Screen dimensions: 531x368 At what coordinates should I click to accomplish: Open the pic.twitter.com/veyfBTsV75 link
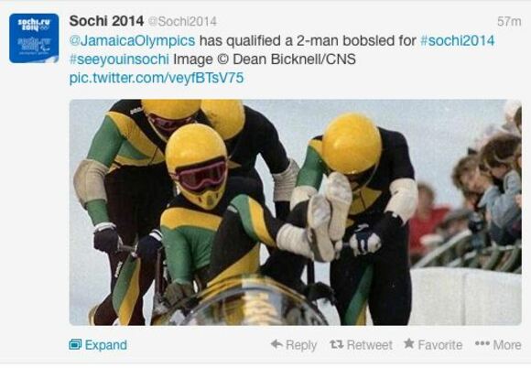coord(157,78)
